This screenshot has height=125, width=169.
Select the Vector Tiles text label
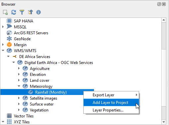(24, 116)
